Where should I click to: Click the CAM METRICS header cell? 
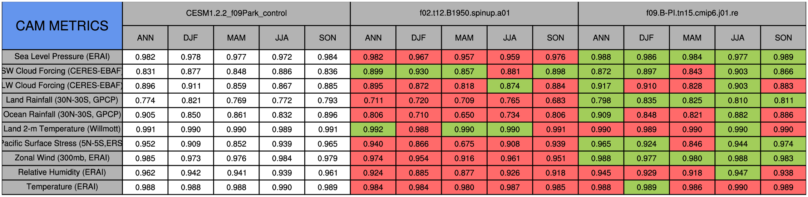click(x=62, y=26)
